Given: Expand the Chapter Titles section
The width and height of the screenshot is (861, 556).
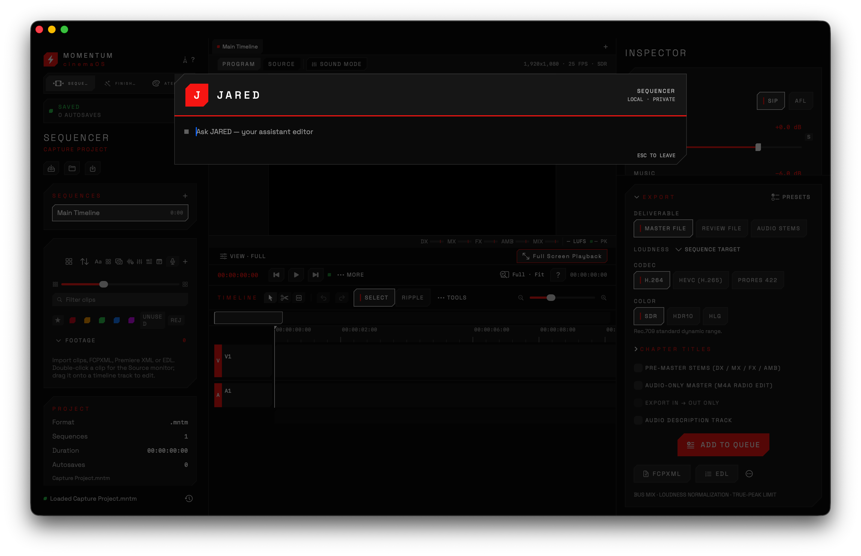Looking at the screenshot, I should [636, 349].
